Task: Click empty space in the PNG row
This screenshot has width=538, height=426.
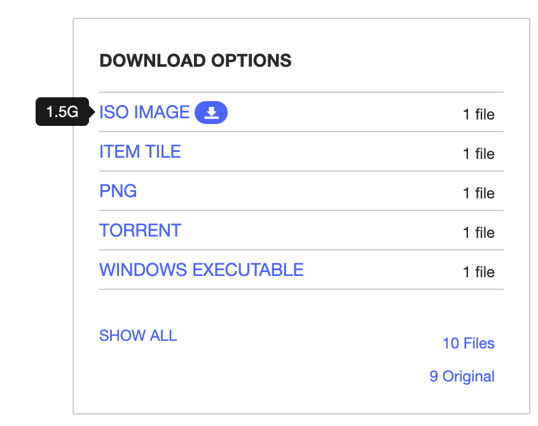Action: [x=299, y=192]
